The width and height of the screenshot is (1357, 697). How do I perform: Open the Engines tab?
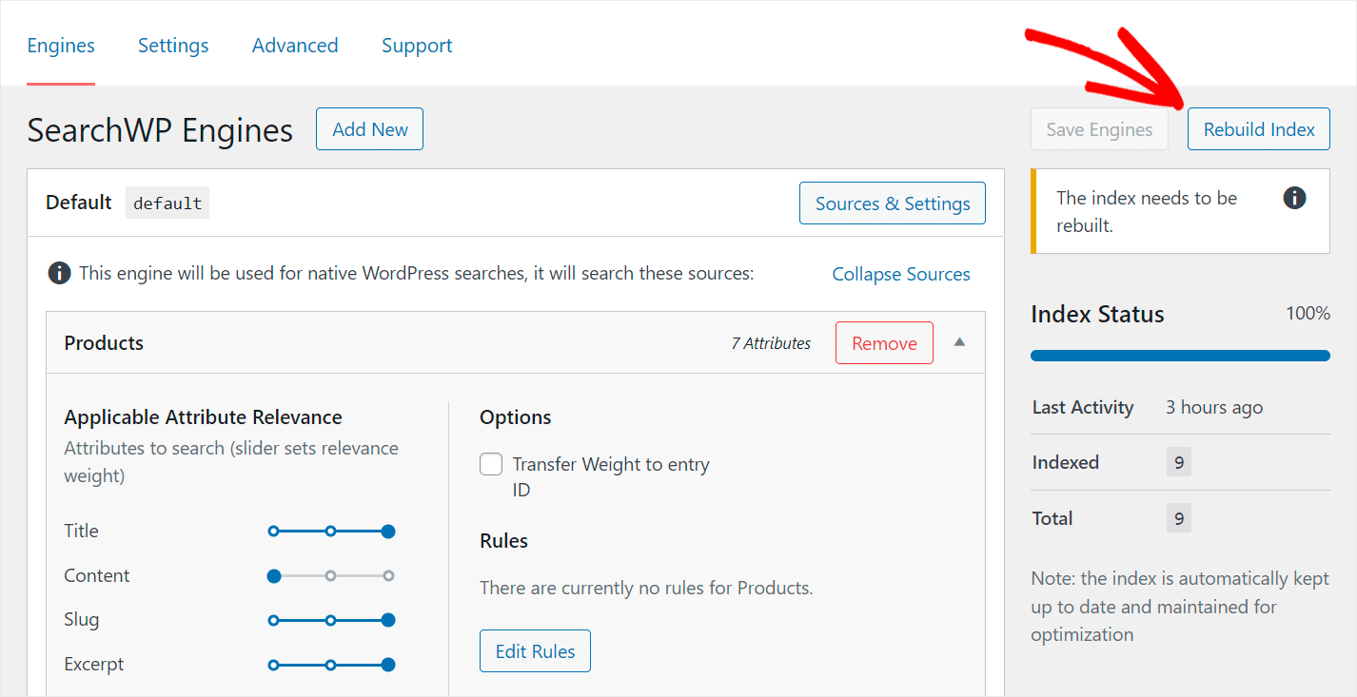point(61,46)
